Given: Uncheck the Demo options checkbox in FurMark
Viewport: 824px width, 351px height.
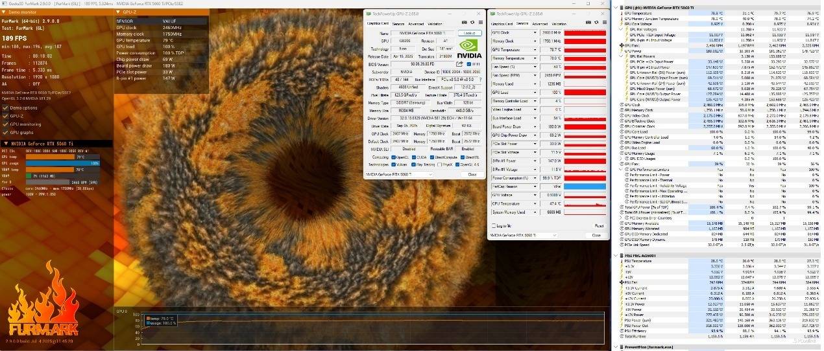Looking at the screenshot, I should click(x=5, y=108).
